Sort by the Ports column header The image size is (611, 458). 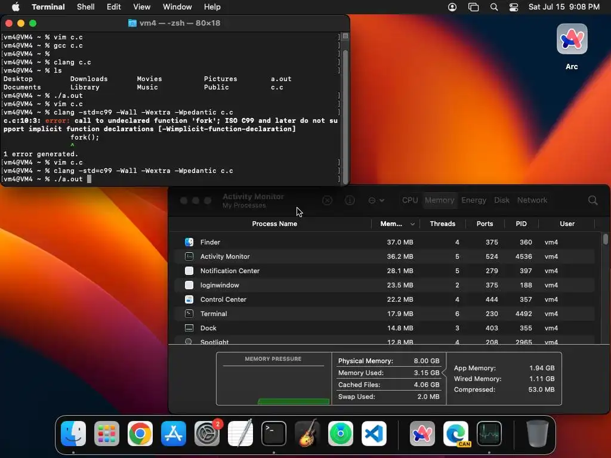(485, 224)
